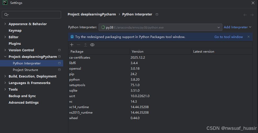The height and width of the screenshot is (133, 258).
Task: Toggle show early releases eye icon
Action: point(92,45)
